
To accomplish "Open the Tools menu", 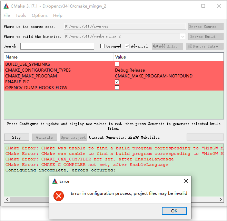I will point(21,15).
